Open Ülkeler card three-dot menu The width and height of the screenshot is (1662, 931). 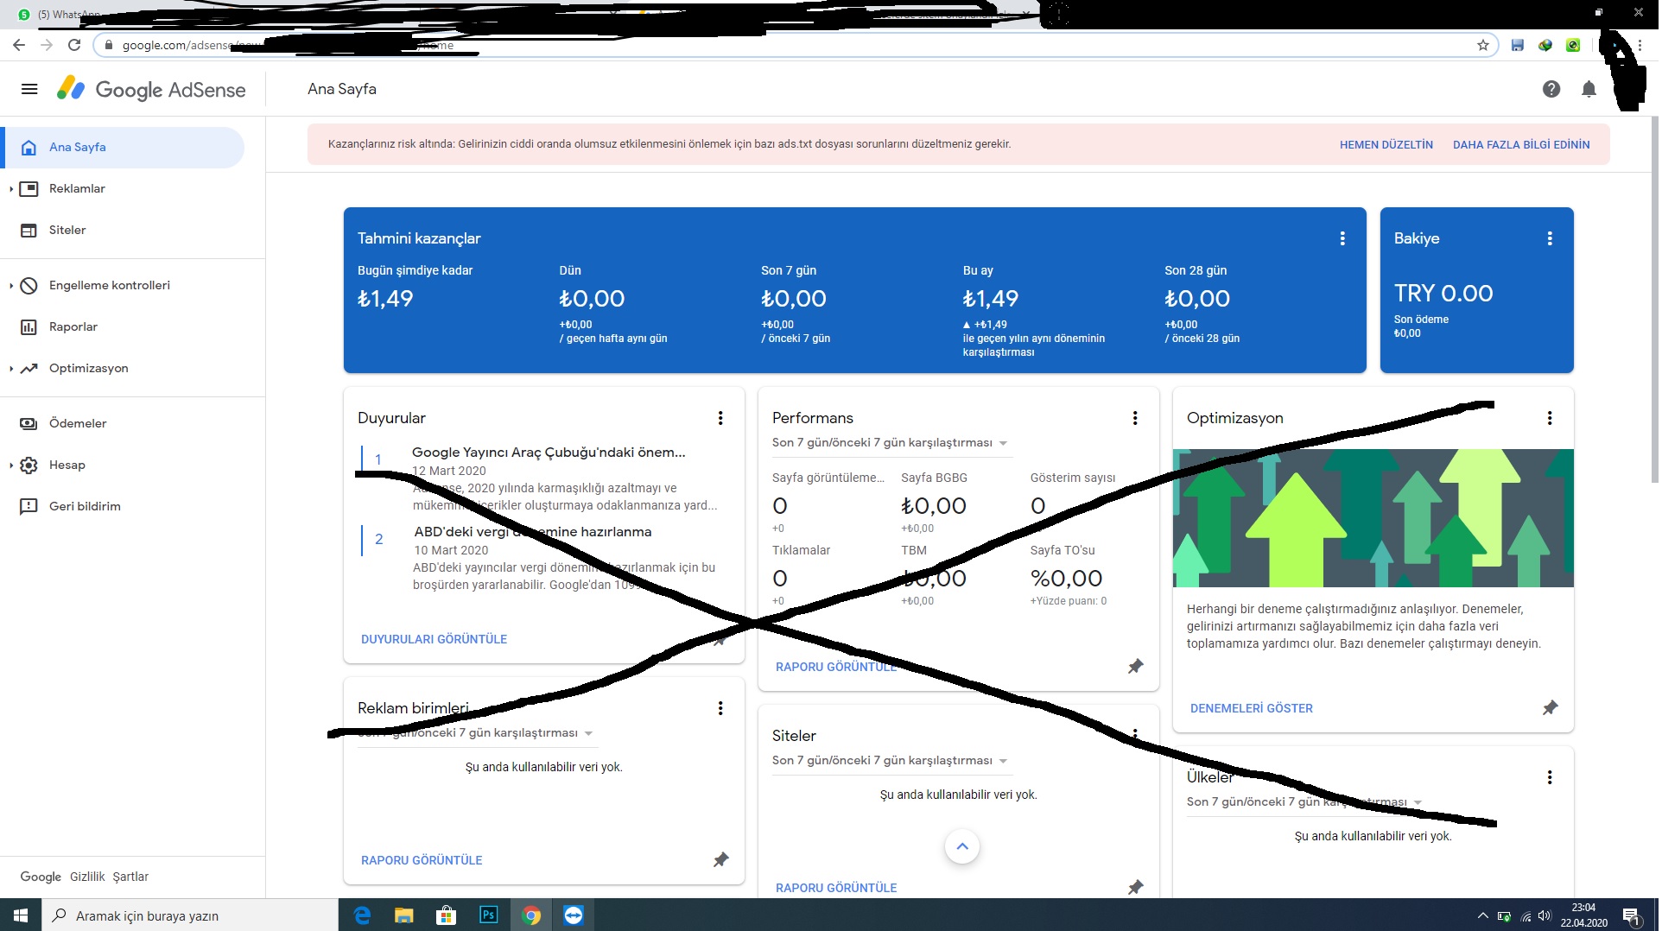(x=1550, y=777)
